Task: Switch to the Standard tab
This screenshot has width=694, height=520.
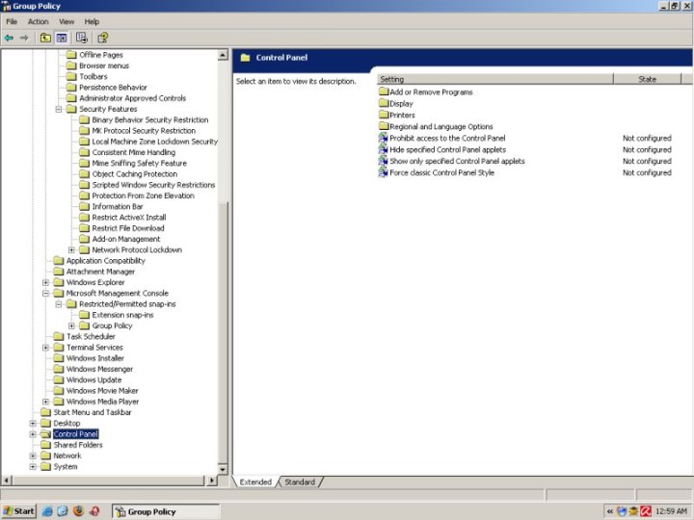Action: point(300,481)
